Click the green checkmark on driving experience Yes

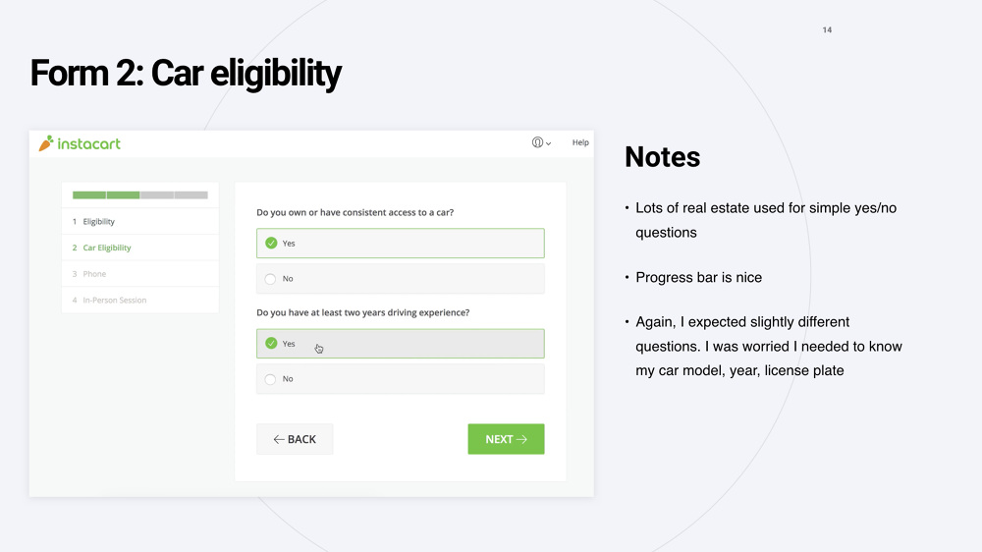click(x=271, y=344)
